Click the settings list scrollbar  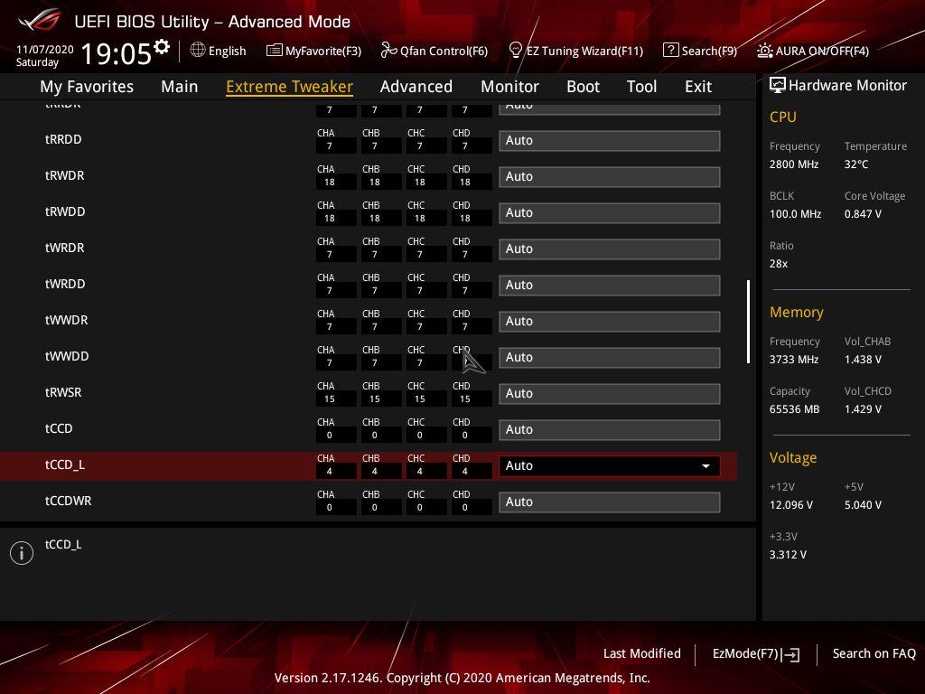748,322
